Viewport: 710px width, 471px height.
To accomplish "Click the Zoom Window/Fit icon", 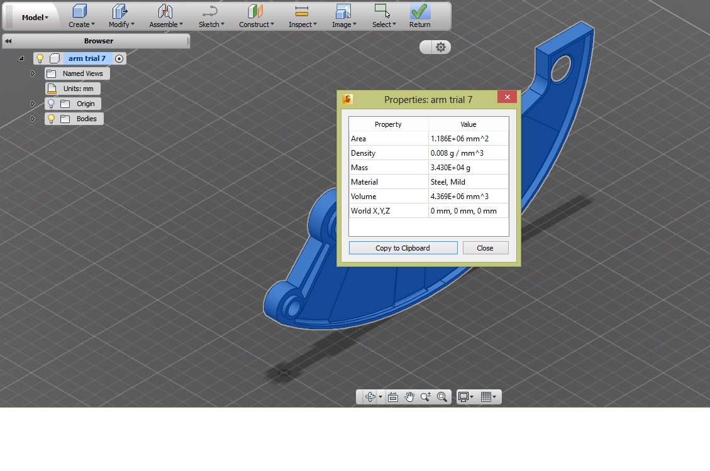I will tap(442, 397).
